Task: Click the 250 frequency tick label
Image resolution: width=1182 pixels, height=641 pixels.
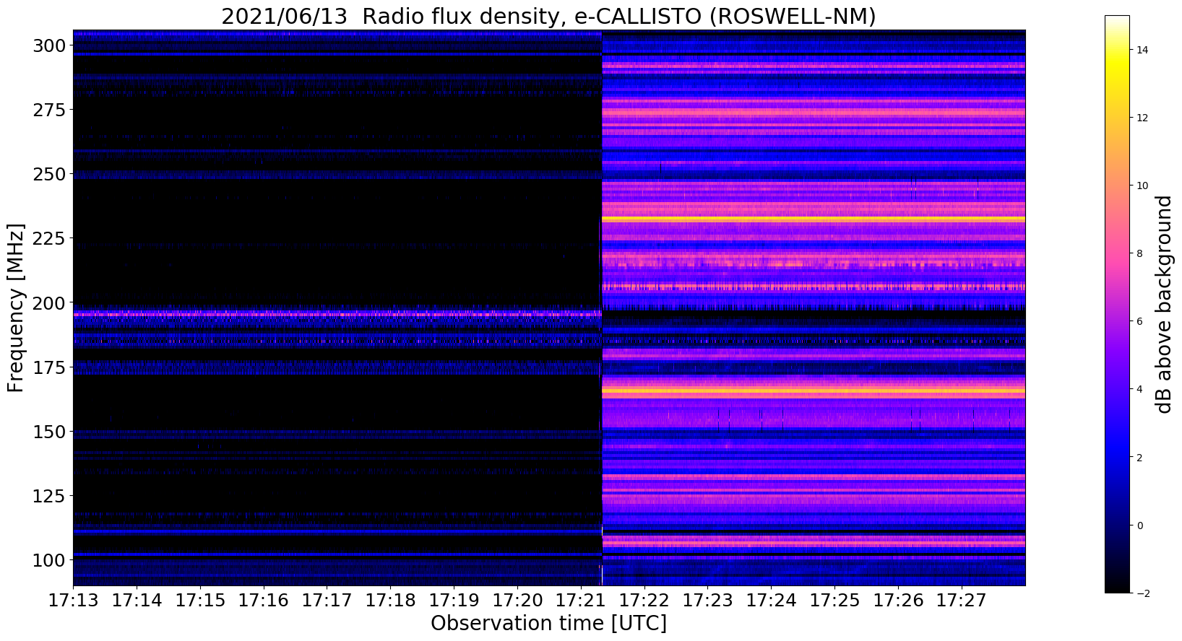Action: tap(50, 174)
